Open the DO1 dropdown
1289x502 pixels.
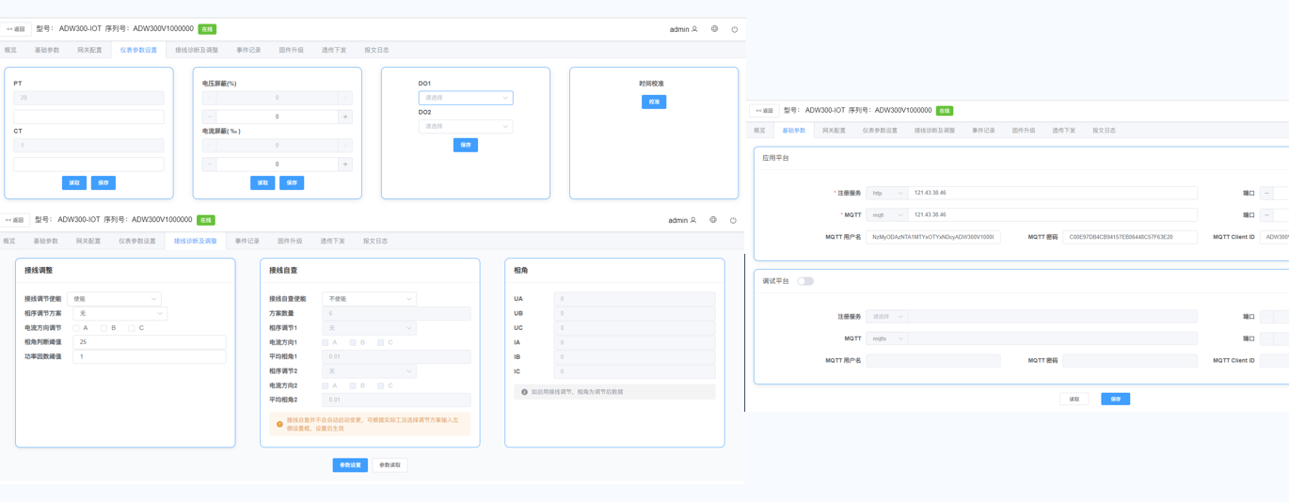click(466, 98)
